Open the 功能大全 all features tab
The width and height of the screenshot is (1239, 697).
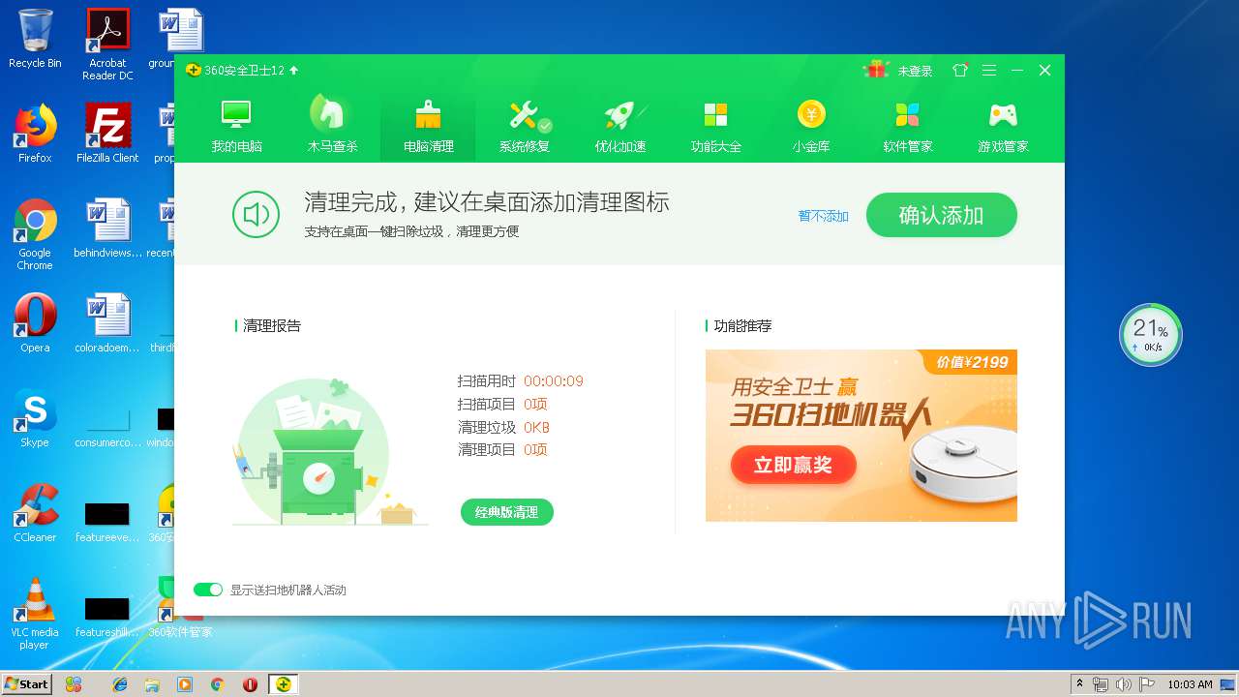(715, 125)
